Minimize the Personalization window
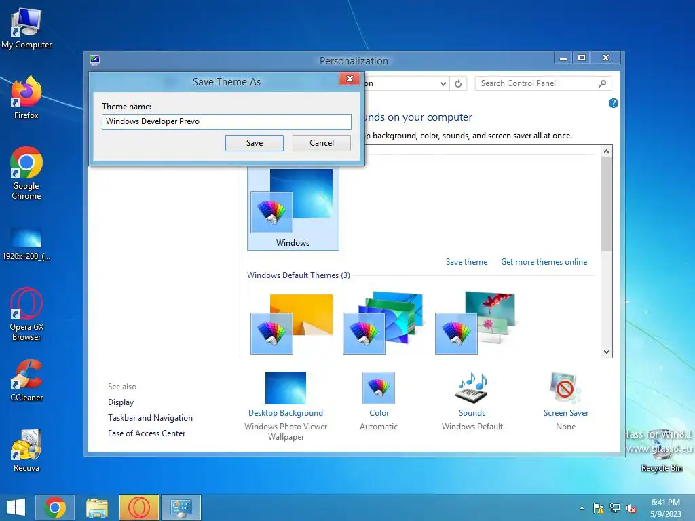Viewport: 695px width, 521px height. 563,58
